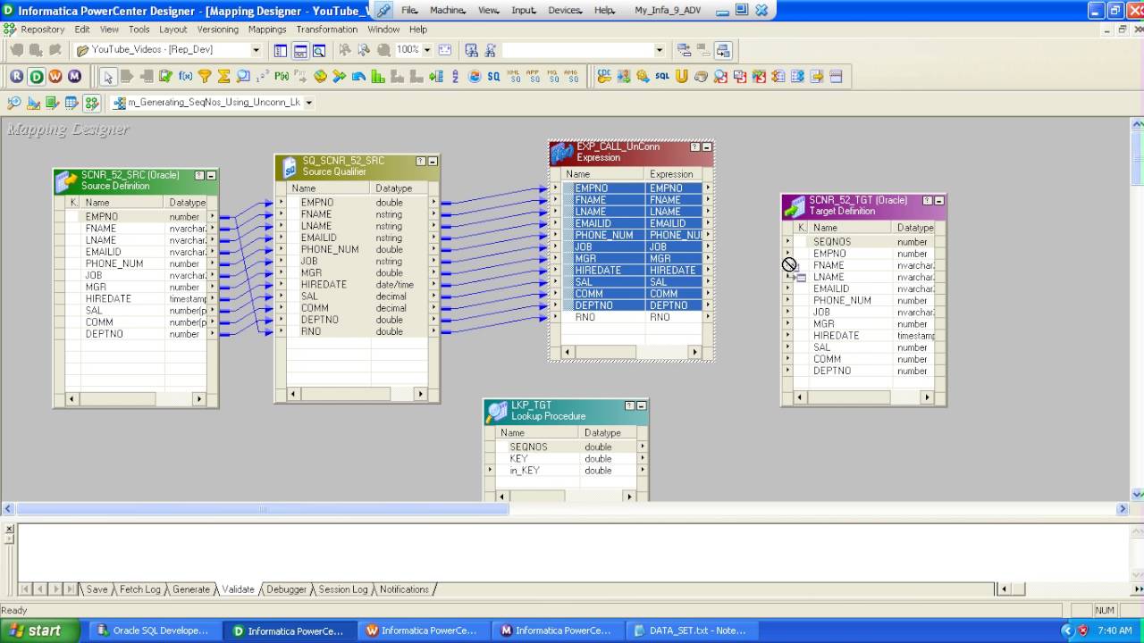The height and width of the screenshot is (643, 1144).
Task: Open the 100% zoom level dropdown
Action: coord(427,50)
